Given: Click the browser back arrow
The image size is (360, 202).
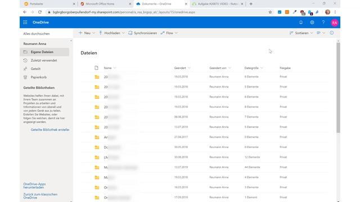Looking at the screenshot, I should pos(25,12).
